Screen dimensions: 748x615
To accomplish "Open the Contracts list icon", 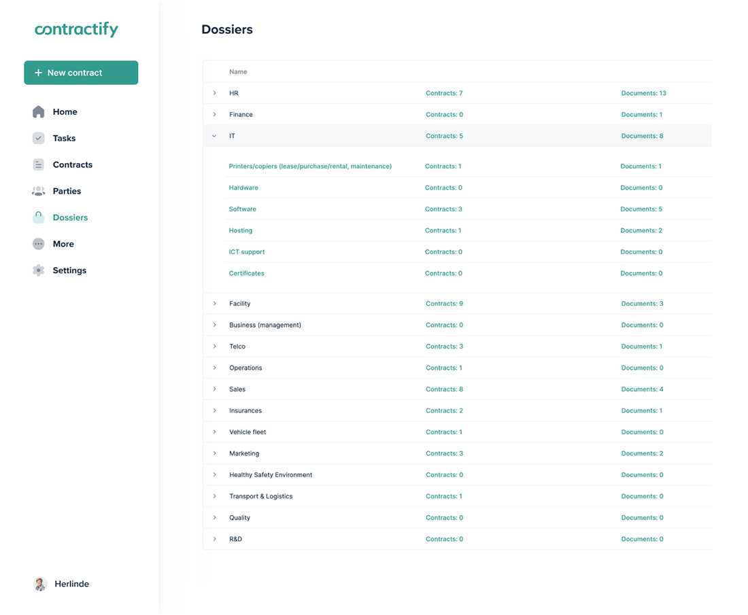I will click(39, 164).
